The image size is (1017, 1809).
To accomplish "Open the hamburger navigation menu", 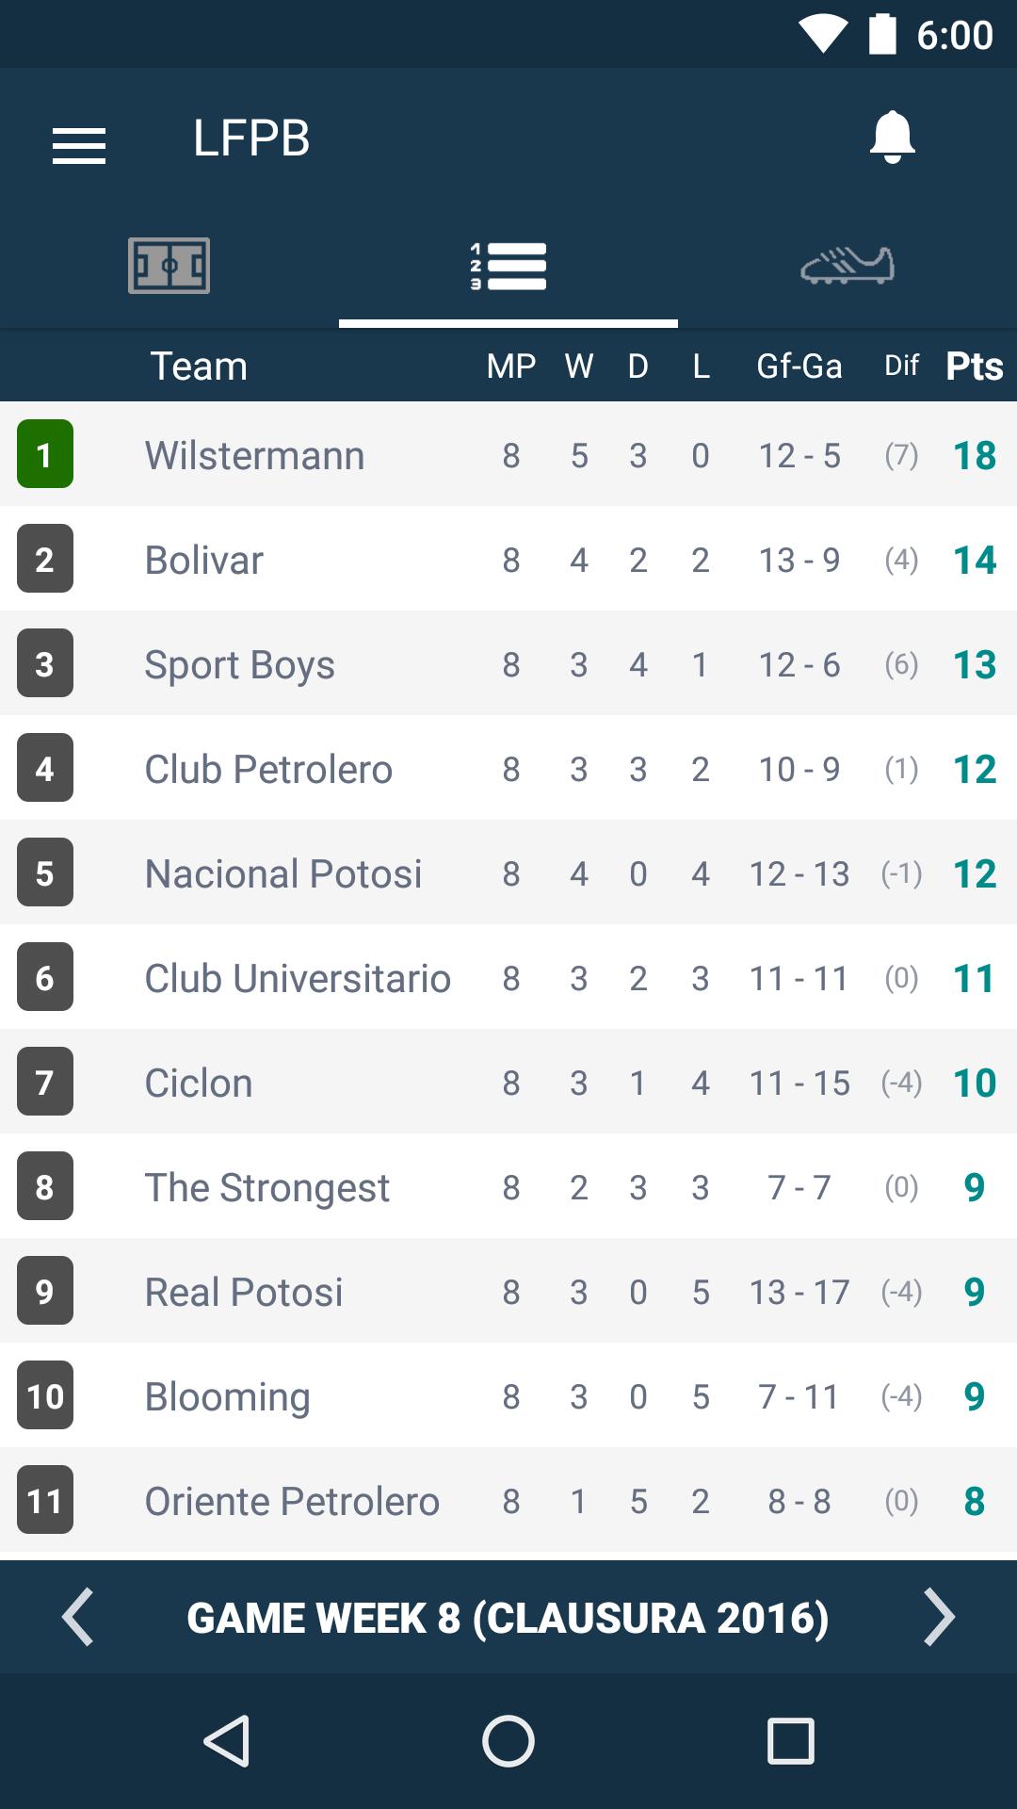I will (79, 146).
